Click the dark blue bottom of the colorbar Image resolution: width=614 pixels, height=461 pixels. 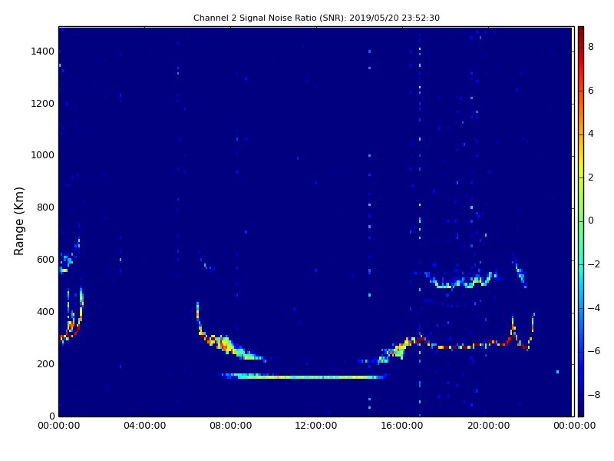tap(581, 411)
